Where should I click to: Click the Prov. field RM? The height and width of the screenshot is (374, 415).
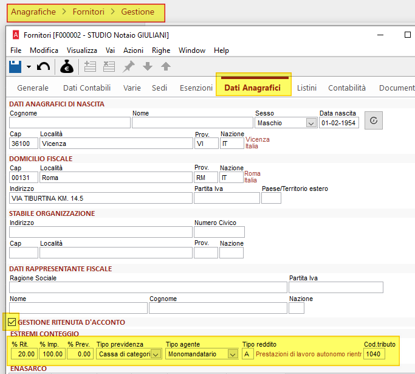(206, 178)
